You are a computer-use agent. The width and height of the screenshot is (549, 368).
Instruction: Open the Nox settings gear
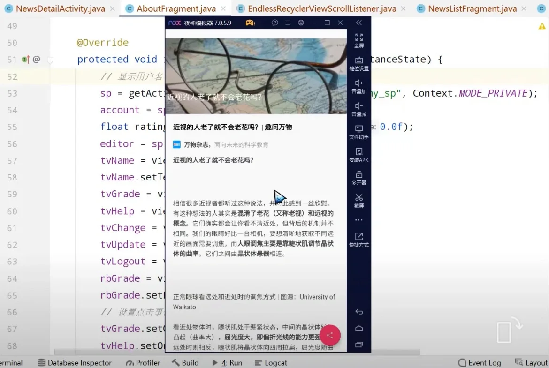coord(301,22)
